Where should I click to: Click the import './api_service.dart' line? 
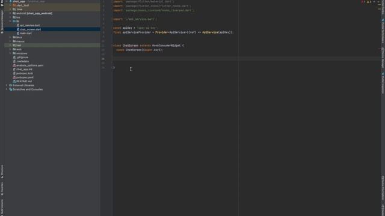tap(135, 19)
